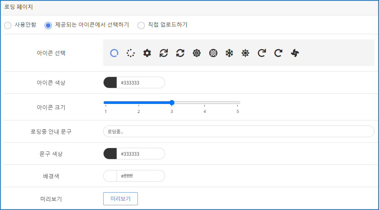The height and width of the screenshot is (210, 379).
Task: Open the 아이콘 색상 color swatch
Action: (110, 82)
